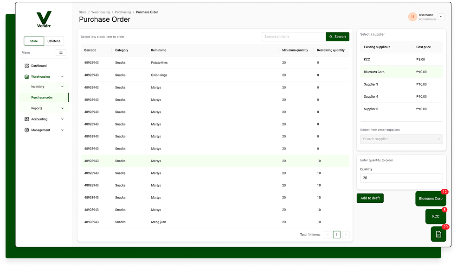Select the KCC supplier row
Image resolution: width=457 pixels, height=268 pixels.
click(x=401, y=59)
